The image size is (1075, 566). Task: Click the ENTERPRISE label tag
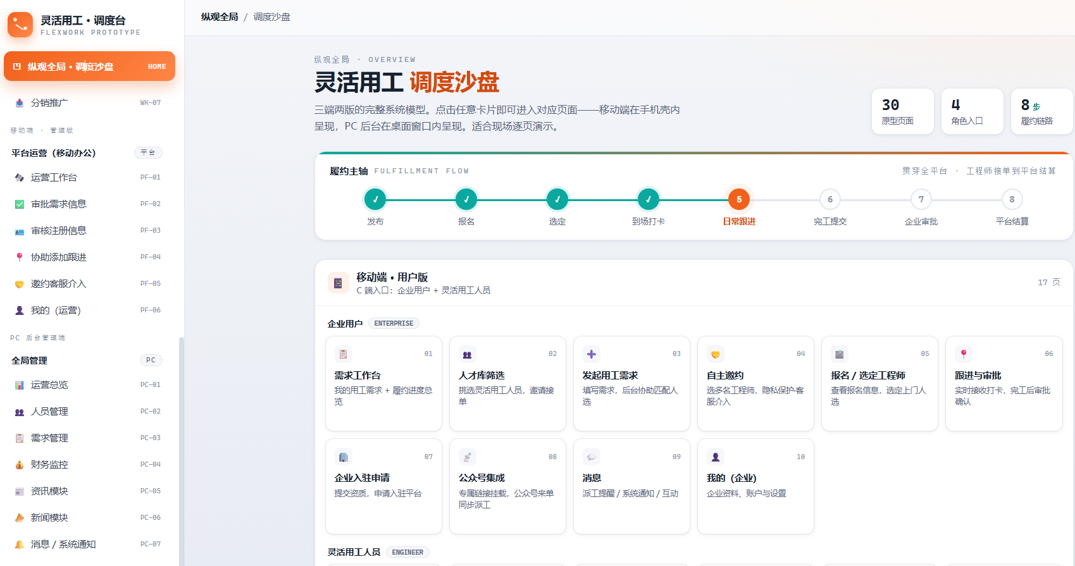click(394, 323)
